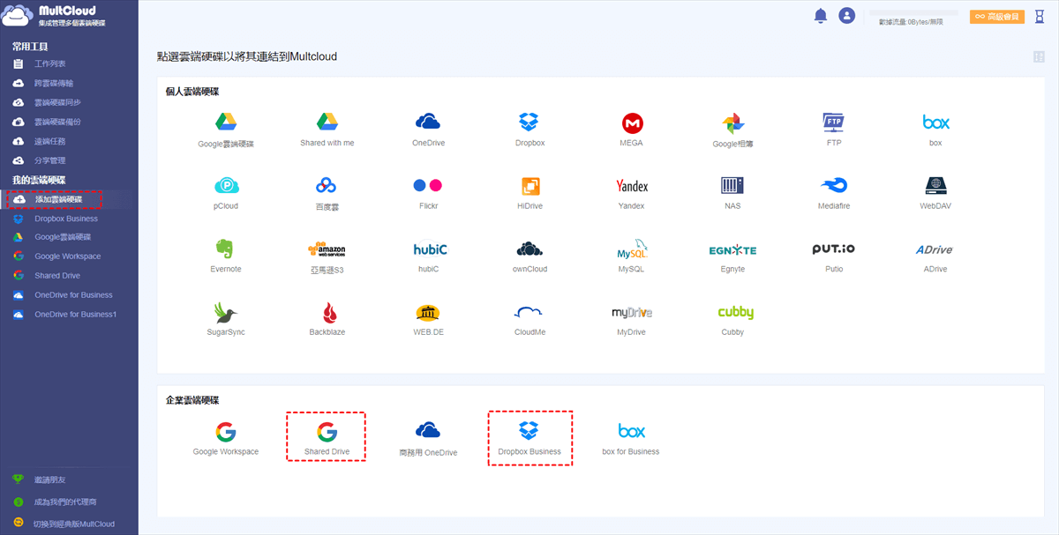
Task: Select the Google雲端硬碟 personal cloud icon
Action: coord(226,122)
